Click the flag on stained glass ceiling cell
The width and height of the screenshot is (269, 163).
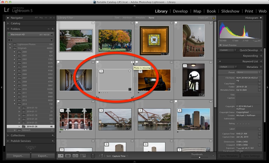click(137, 23)
